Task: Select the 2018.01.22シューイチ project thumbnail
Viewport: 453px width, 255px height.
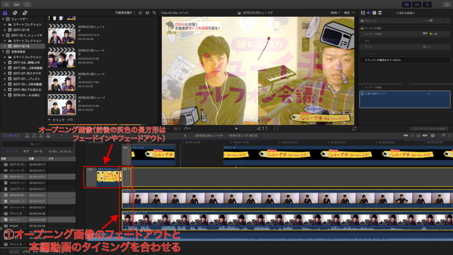Action: point(62,34)
